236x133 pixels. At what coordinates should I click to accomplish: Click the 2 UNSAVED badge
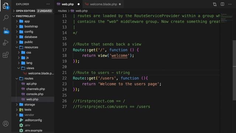click(45, 11)
